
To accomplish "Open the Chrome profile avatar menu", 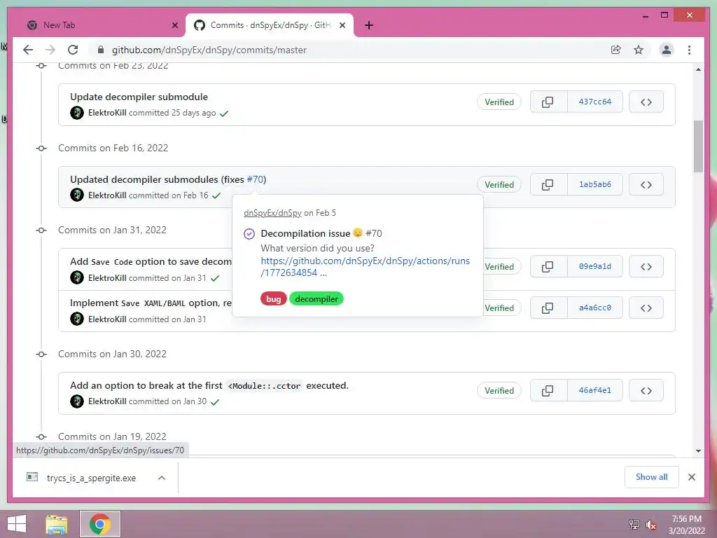I will click(x=667, y=50).
